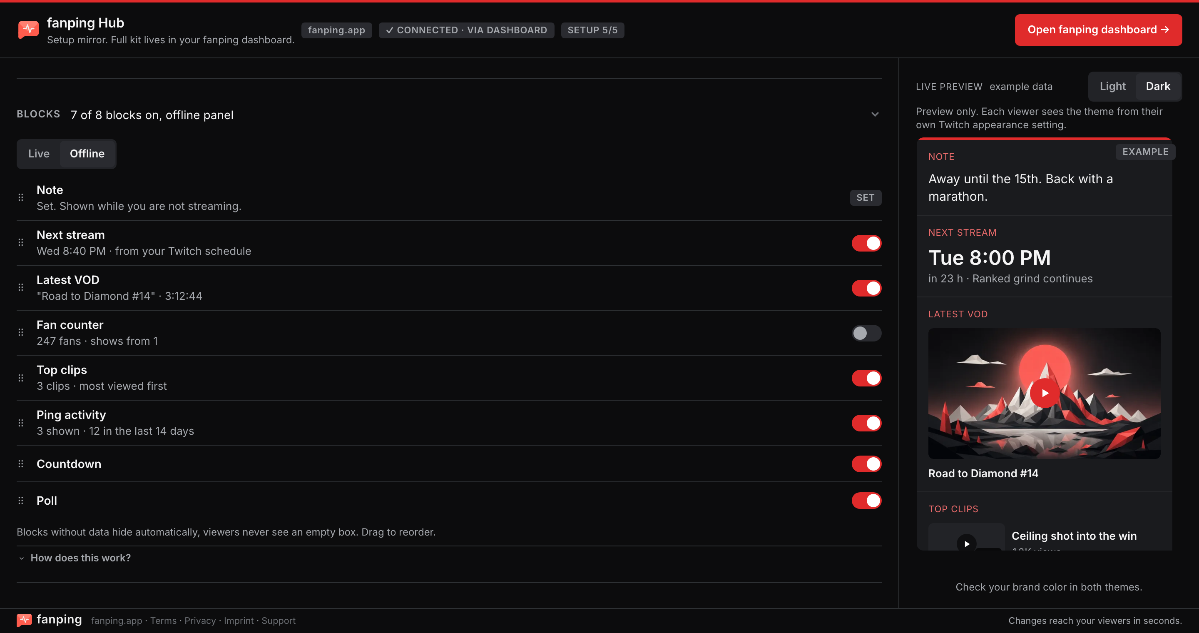Collapse the Blocks section chevron
The height and width of the screenshot is (633, 1199).
click(x=875, y=115)
